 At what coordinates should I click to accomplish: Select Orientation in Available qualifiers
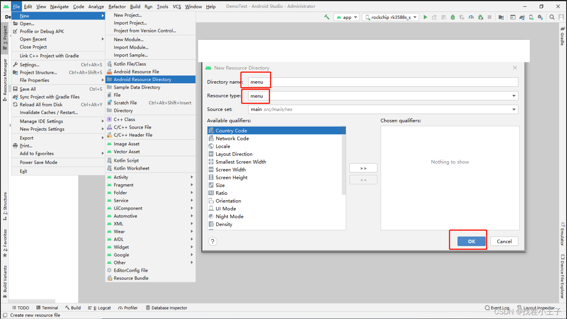click(x=275, y=201)
